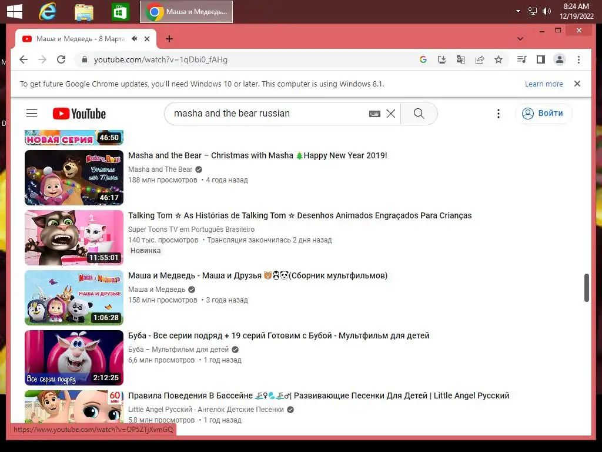602x452 pixels.
Task: Bookmark this tab with the star icon
Action: point(499,59)
